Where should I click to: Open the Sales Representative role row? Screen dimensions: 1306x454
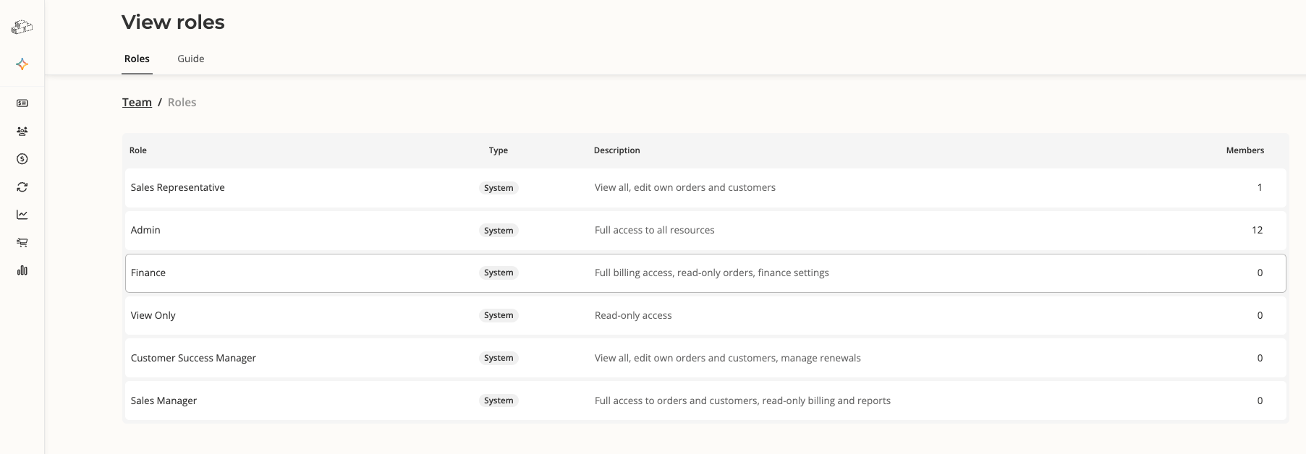pos(705,187)
